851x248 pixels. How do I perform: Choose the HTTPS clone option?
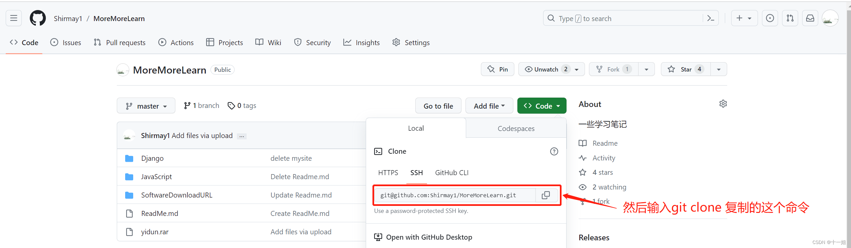pyautogui.click(x=388, y=173)
